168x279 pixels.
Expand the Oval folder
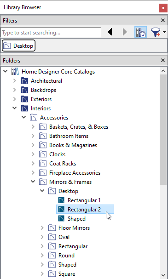[x=42, y=237]
